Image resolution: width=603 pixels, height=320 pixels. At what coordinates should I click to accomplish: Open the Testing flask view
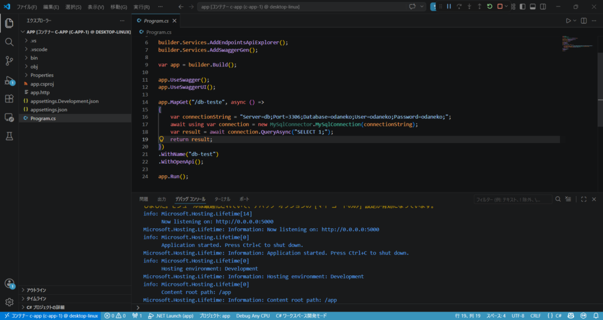[x=9, y=136]
